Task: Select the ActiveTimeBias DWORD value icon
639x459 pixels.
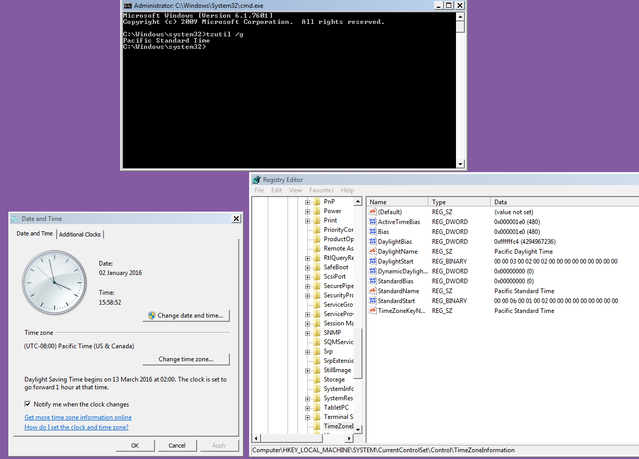Action: click(x=372, y=221)
